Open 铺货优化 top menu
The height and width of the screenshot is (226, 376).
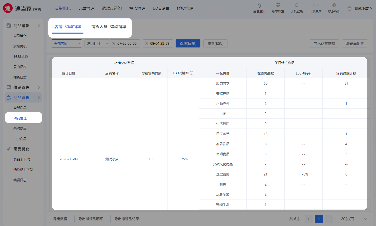point(62,9)
